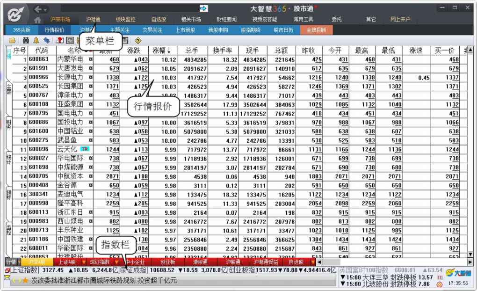The image size is (477, 291).
Task: Expand the arrow next to 深证指数
Action: [x=116, y=262]
